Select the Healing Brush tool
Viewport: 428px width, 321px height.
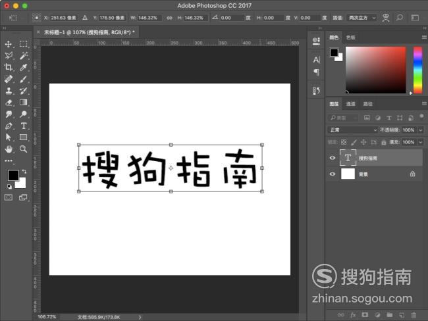[9, 79]
